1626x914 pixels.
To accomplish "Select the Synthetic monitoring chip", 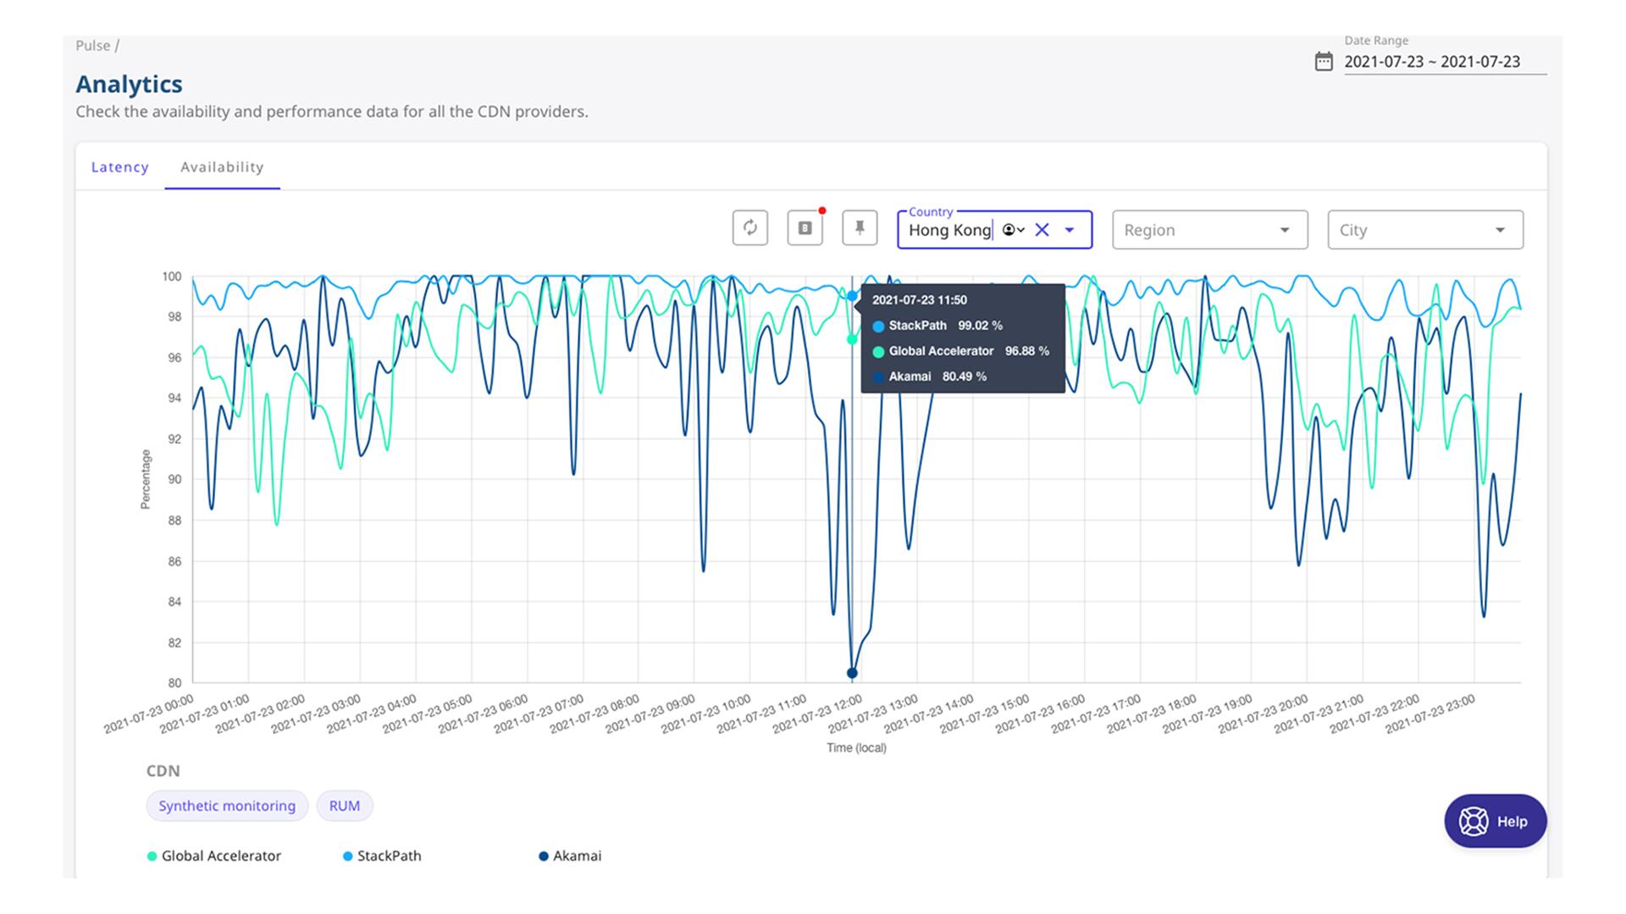I will pos(227,806).
